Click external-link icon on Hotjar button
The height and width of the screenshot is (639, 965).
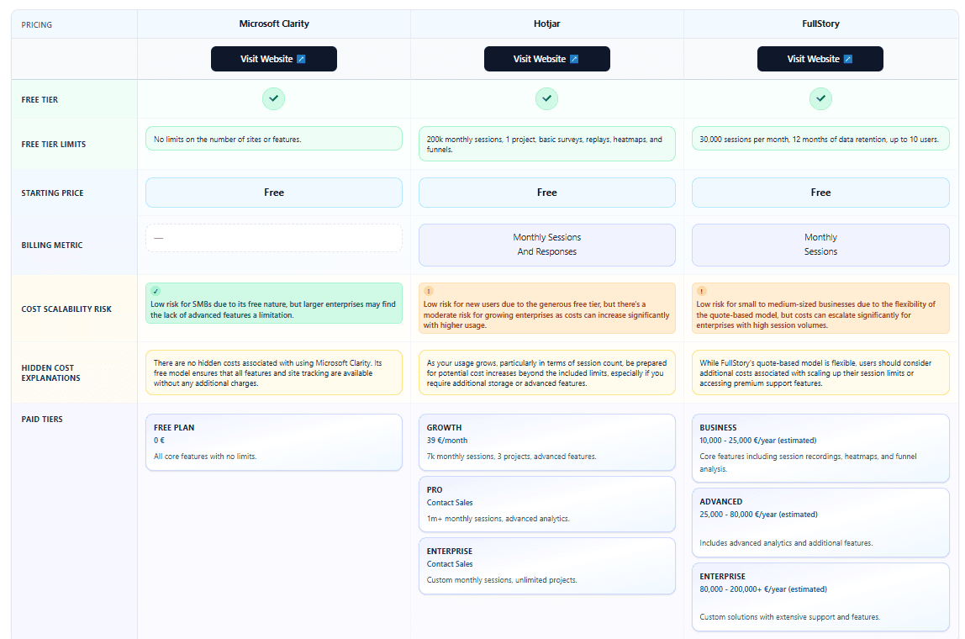click(x=574, y=59)
